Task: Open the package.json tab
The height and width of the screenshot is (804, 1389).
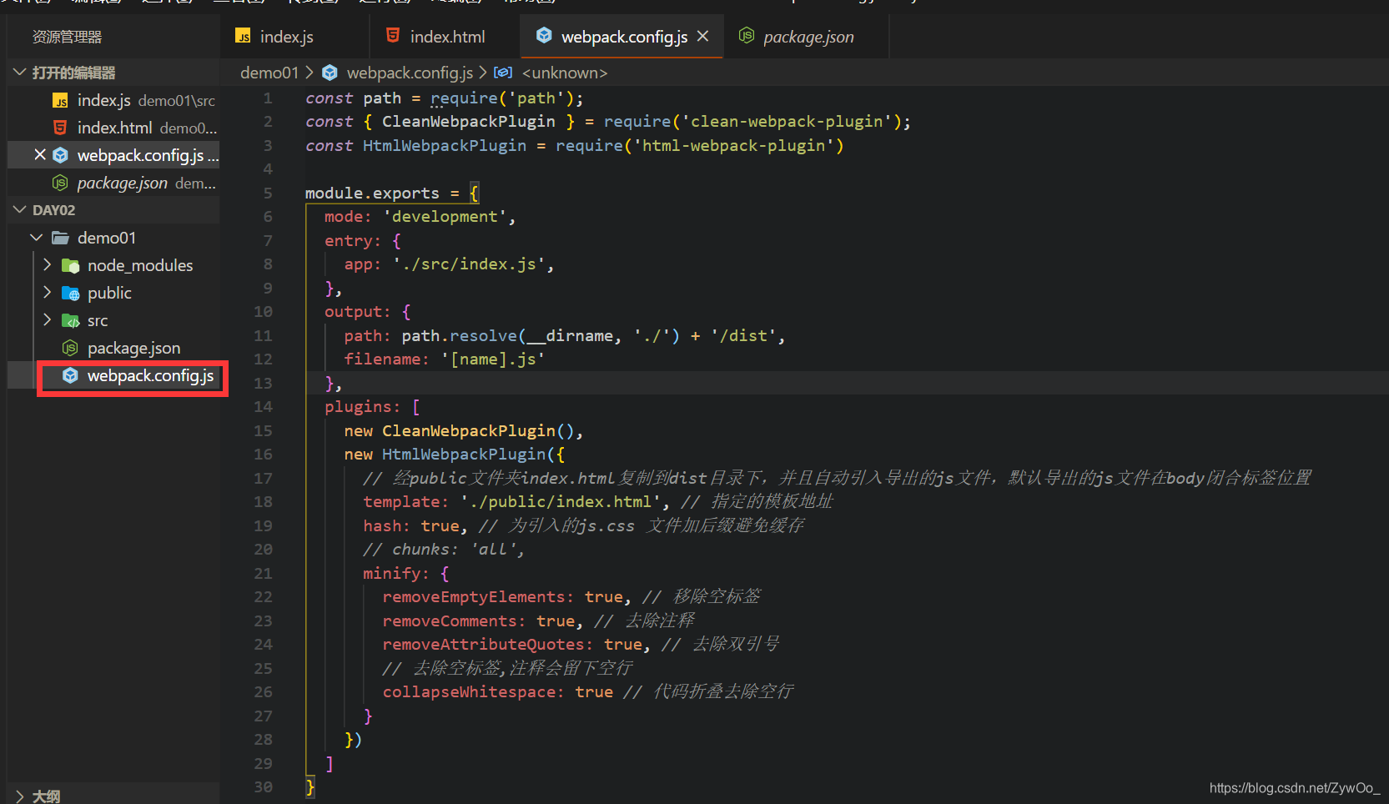Action: click(806, 37)
